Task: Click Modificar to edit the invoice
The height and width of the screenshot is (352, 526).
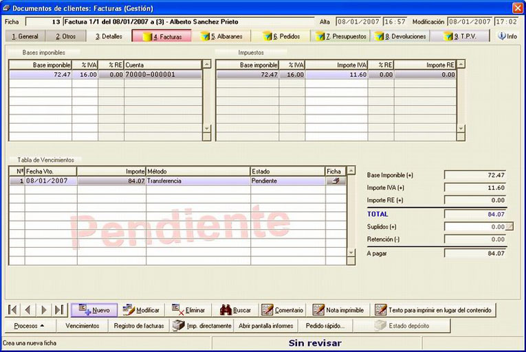Action: pyautogui.click(x=141, y=309)
